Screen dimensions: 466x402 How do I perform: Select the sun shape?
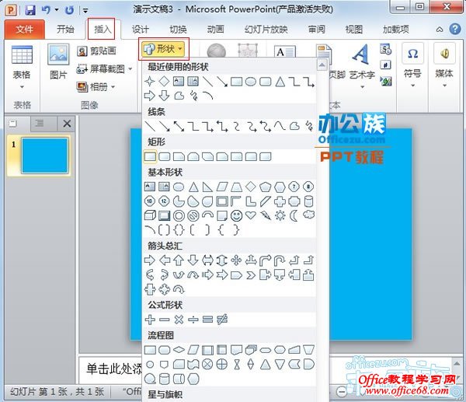[280, 215]
